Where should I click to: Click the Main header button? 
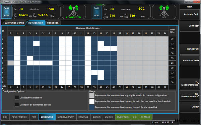tap(189, 7)
